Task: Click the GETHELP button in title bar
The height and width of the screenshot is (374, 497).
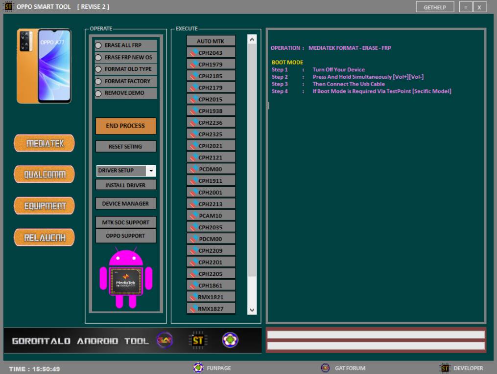Action: pyautogui.click(x=435, y=7)
